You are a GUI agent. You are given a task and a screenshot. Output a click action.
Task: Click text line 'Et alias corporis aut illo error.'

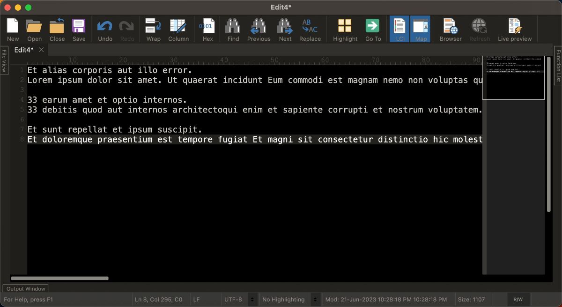click(110, 70)
